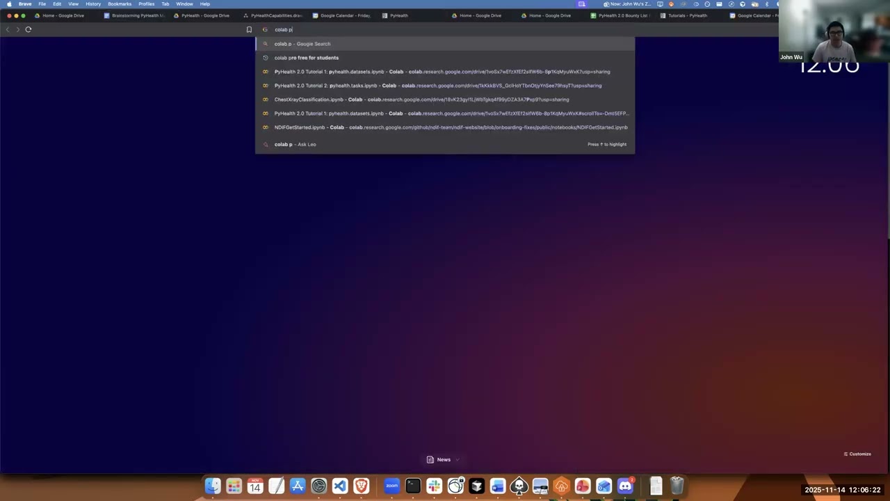Open PyHealth 2.0 Tutorial 2 pyhealth.tasks suggestion
This screenshot has height=501, width=890.
click(x=445, y=86)
